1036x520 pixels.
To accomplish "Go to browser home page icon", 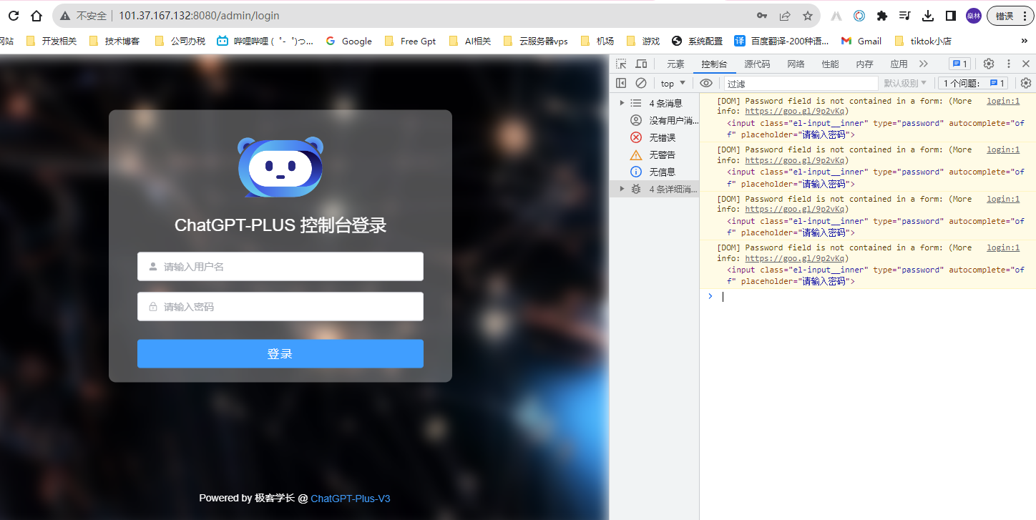I will click(36, 15).
